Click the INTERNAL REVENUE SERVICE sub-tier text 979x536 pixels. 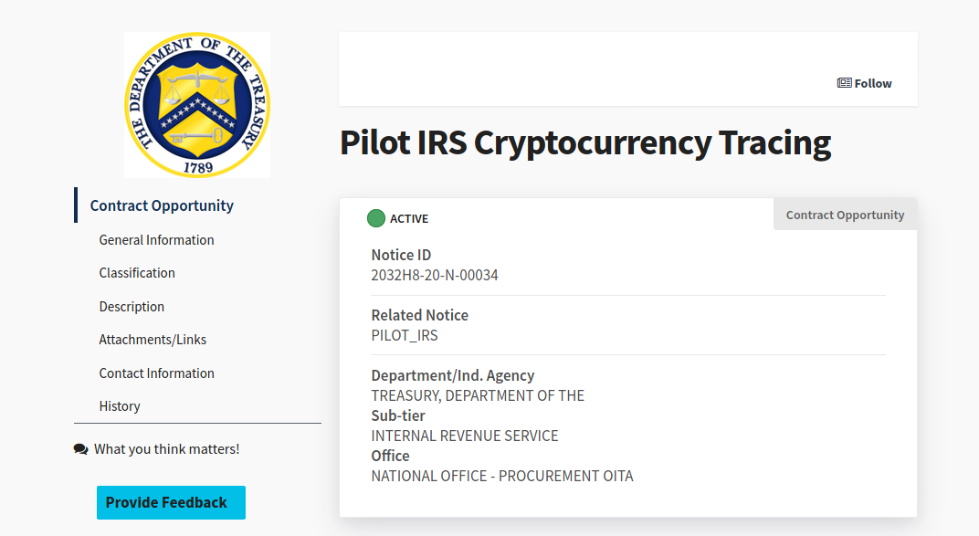[x=465, y=436]
